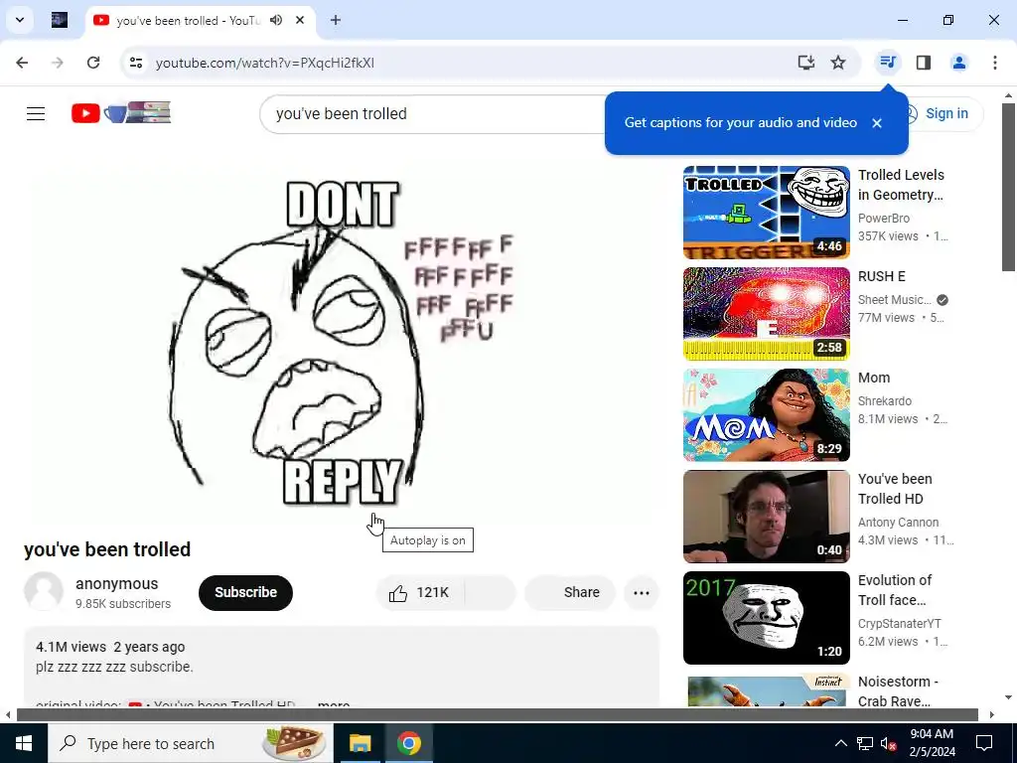The width and height of the screenshot is (1017, 763).
Task: Install app icon in the address bar
Action: tap(805, 63)
